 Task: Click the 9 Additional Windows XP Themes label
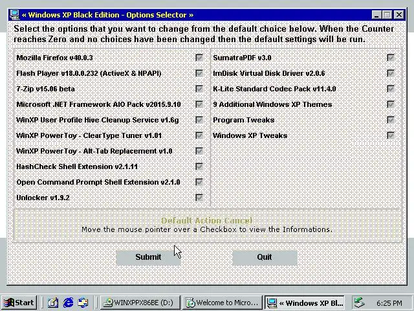tap(272, 104)
